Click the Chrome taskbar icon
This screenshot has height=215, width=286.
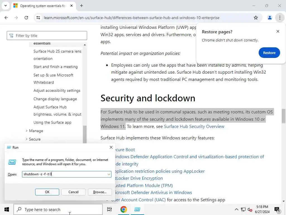click(x=123, y=209)
